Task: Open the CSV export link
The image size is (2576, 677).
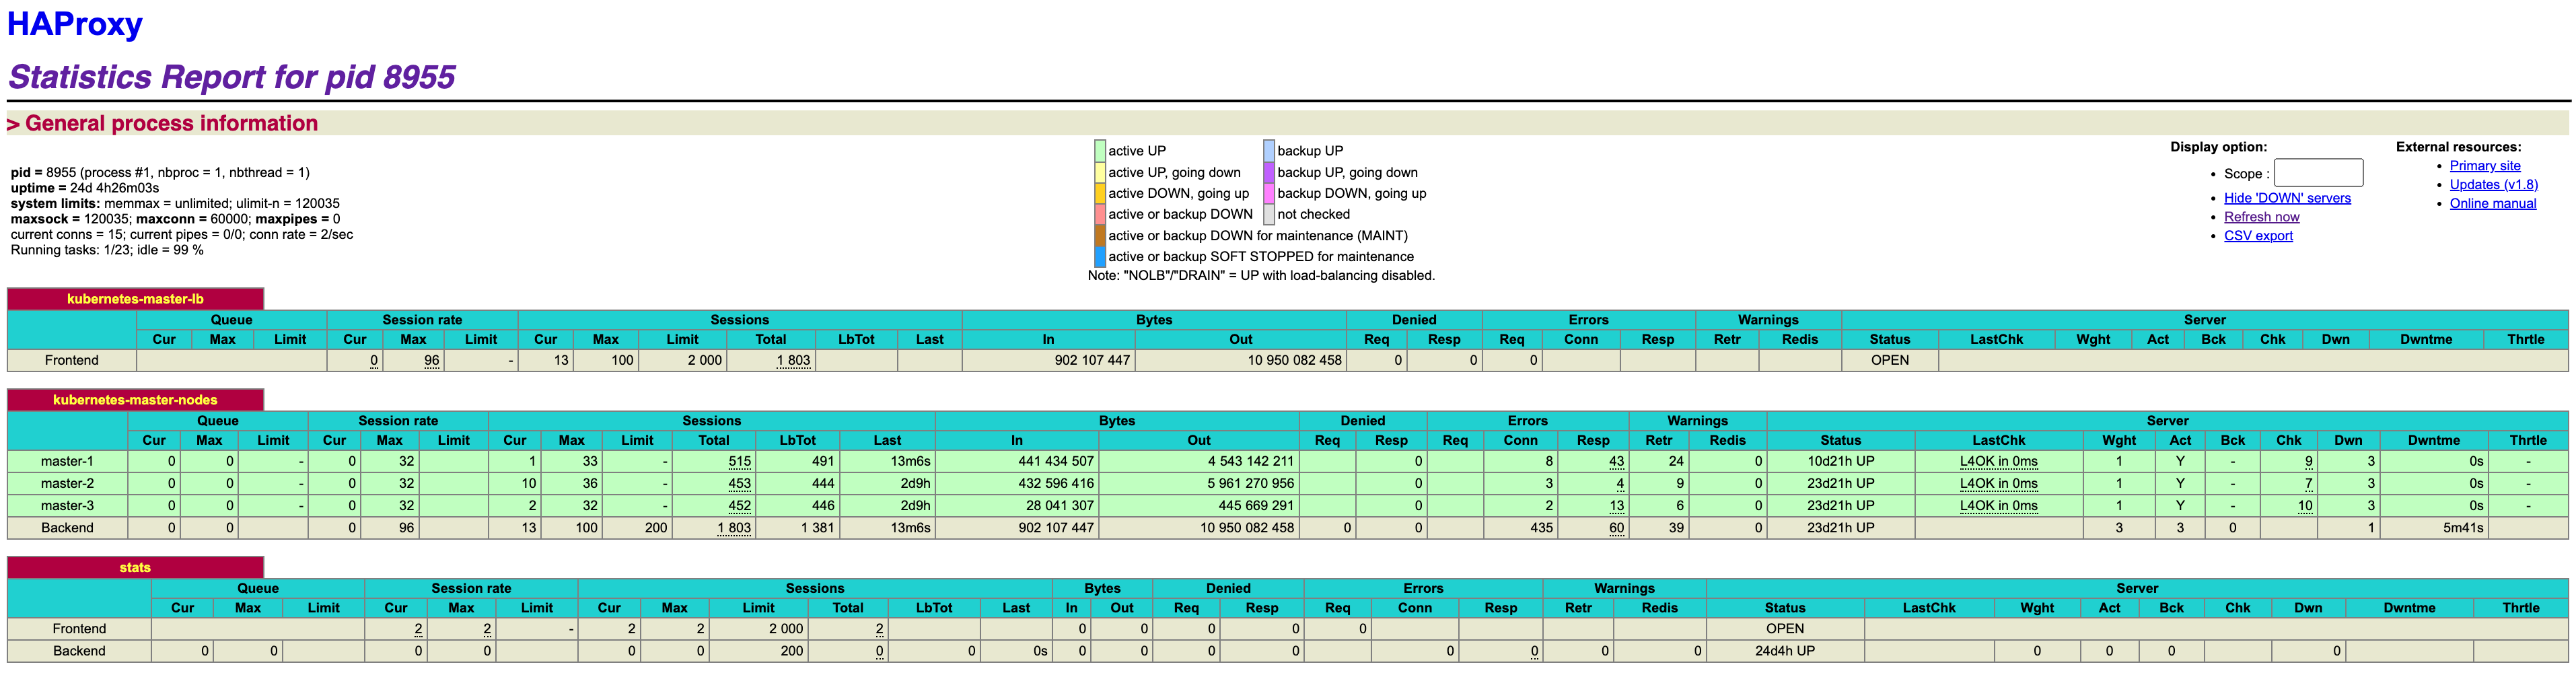Action: coord(2258,236)
